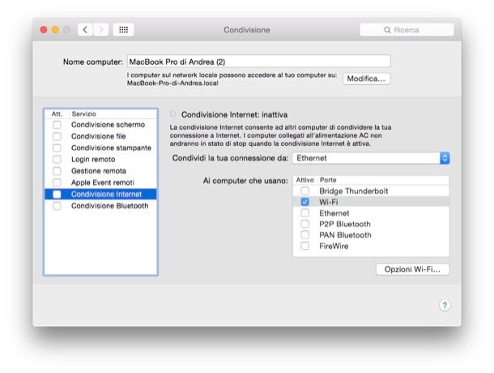Focus the Ricerca search field
The image size is (494, 373).
coord(407,30)
